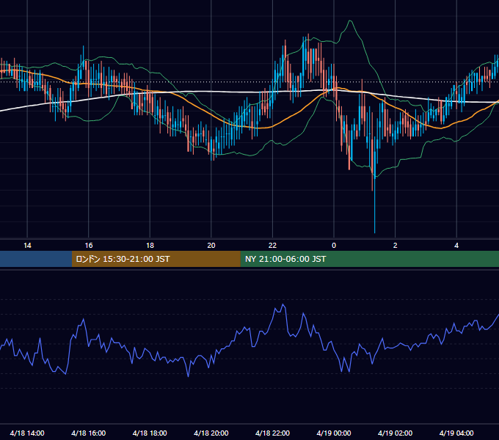Click hour label 20 on the chart axis

[x=211, y=246]
